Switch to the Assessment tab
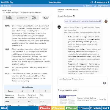Viewport: 110px width, 110px height. coord(22,18)
